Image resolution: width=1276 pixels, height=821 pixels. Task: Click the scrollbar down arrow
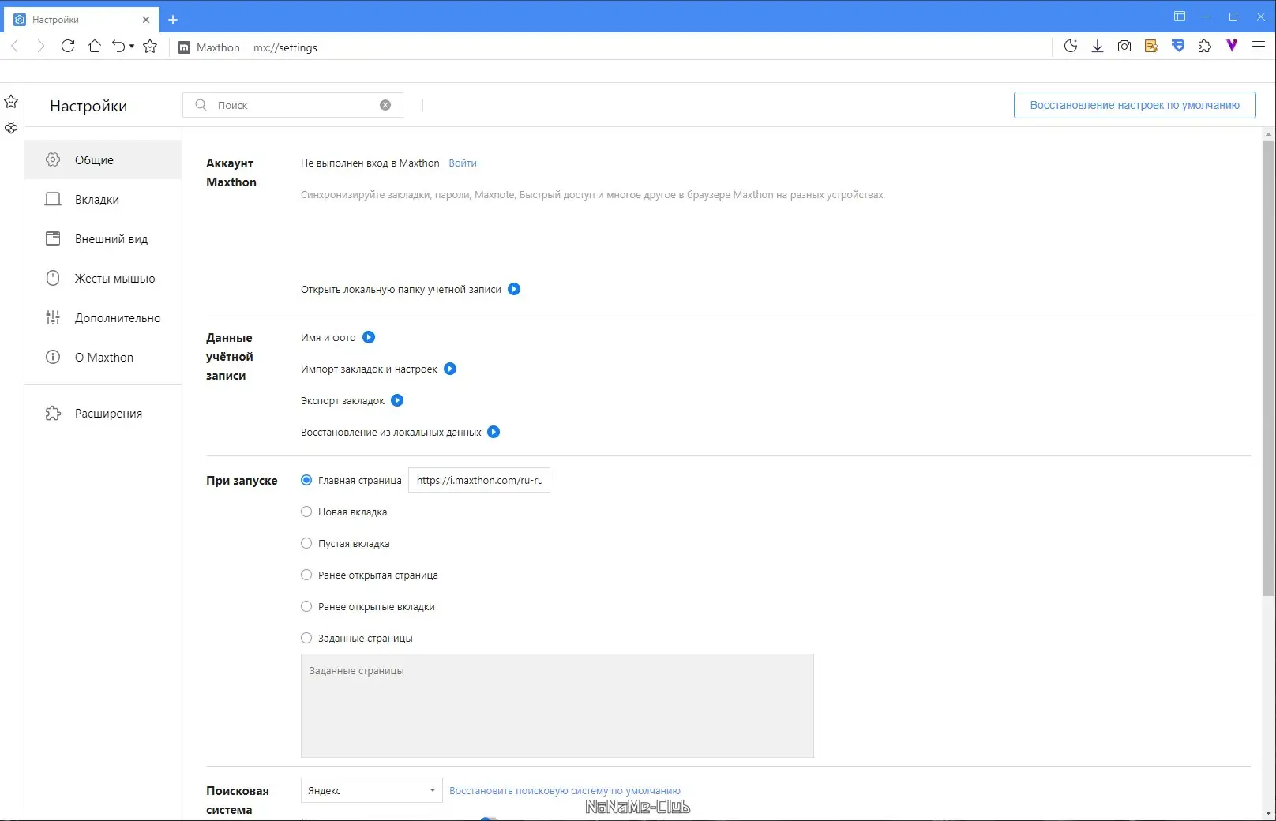click(1268, 812)
